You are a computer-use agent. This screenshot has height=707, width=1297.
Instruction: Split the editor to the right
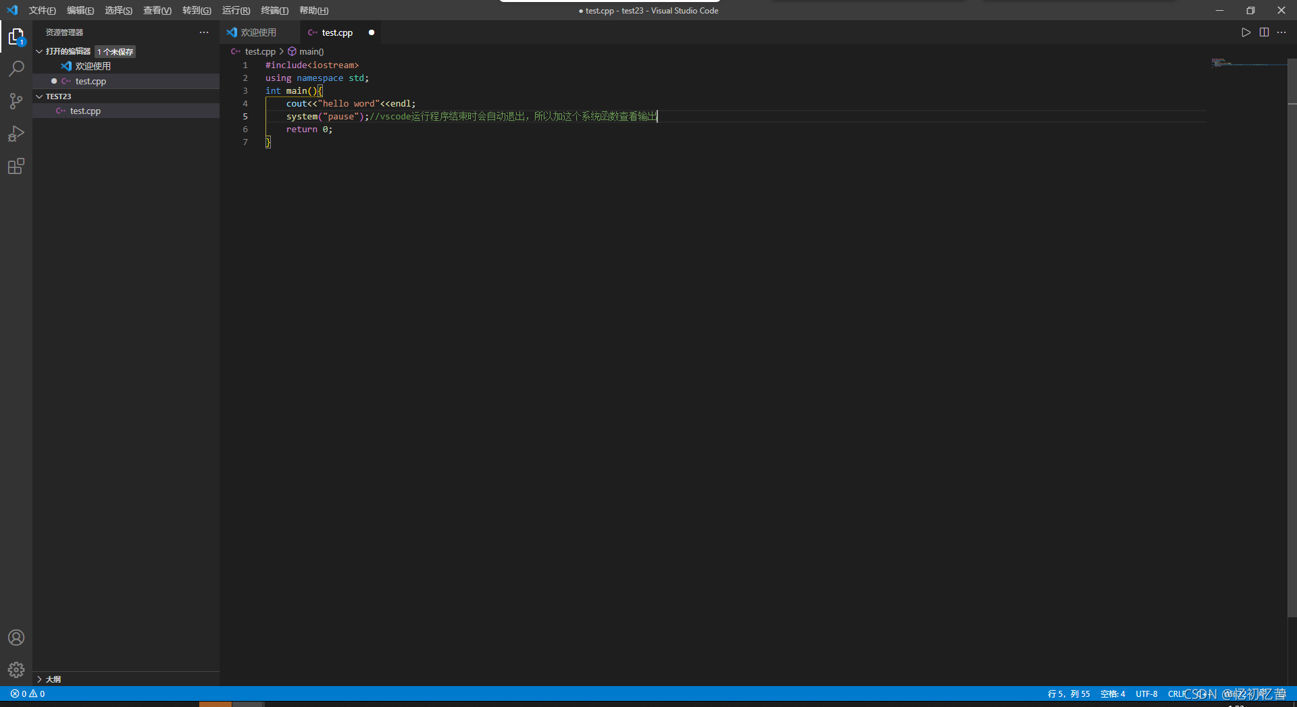(x=1264, y=32)
